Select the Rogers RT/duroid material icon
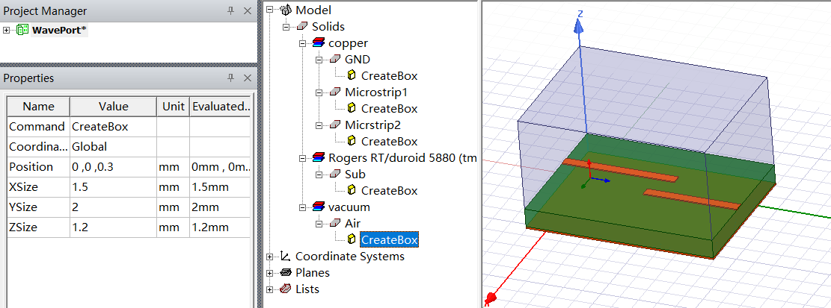The image size is (831, 308). [319, 157]
